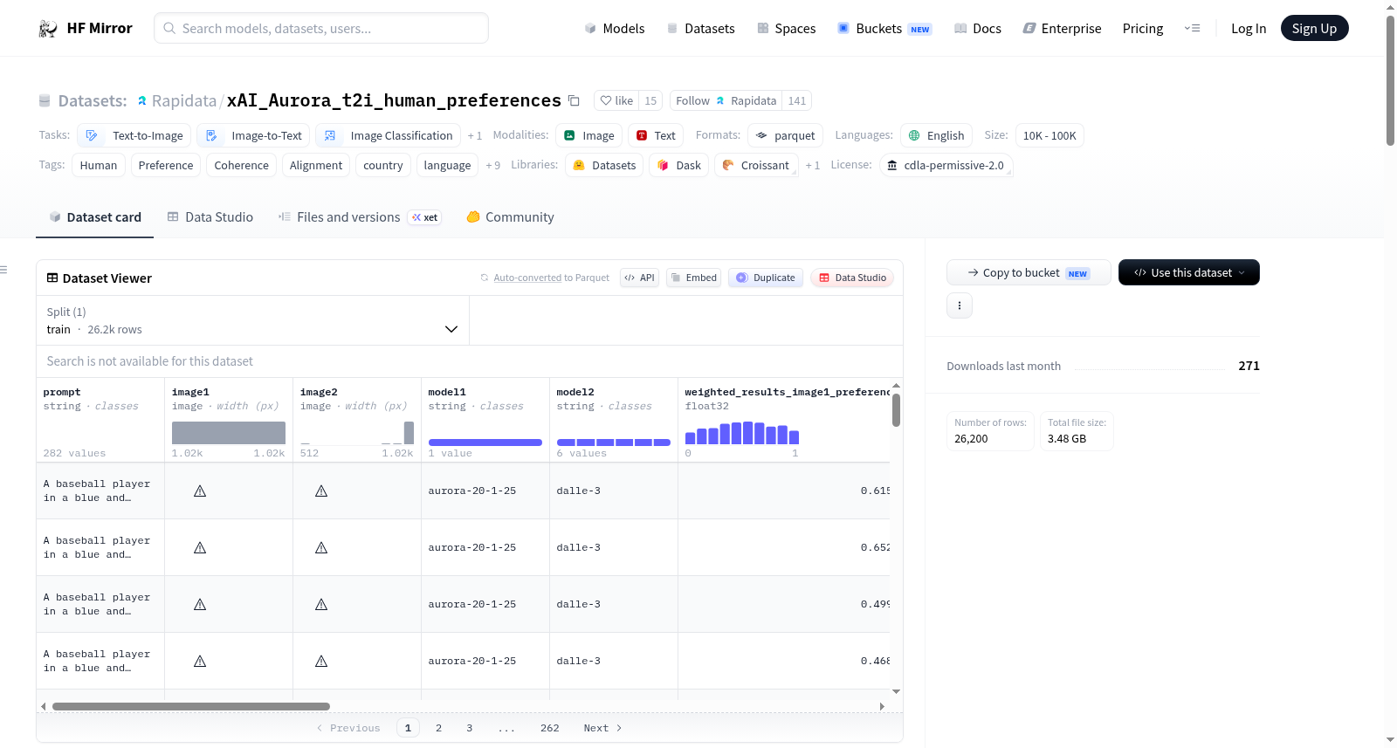Switch to the Data Studio tab
The height and width of the screenshot is (748, 1397).
[x=210, y=217]
